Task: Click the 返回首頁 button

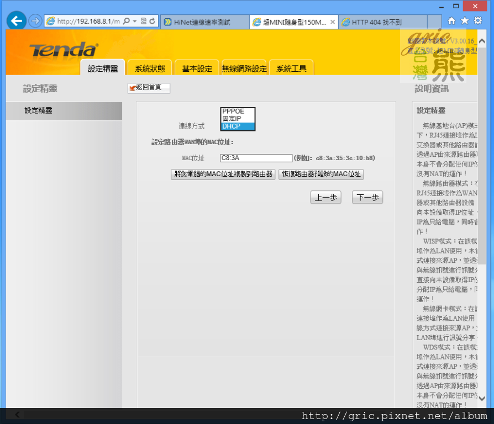Action: [149, 88]
